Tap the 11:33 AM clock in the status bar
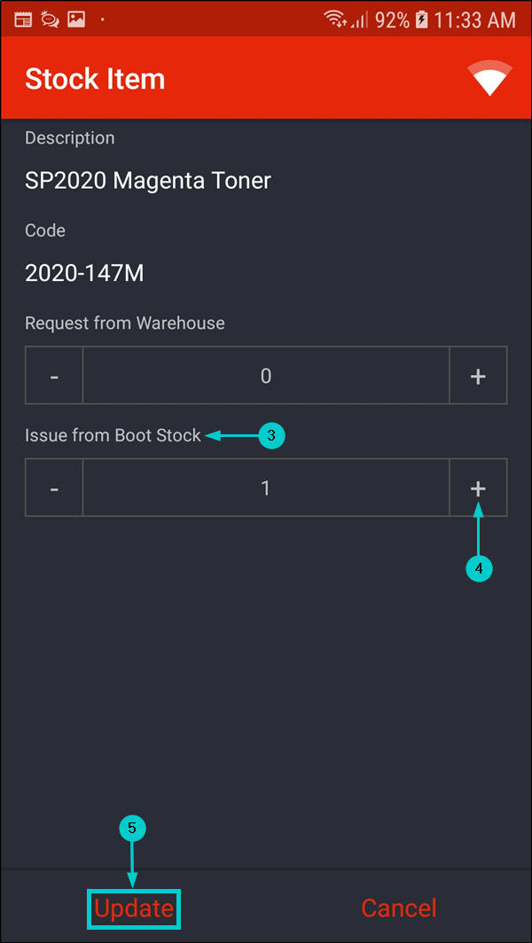This screenshot has height=943, width=532. [x=474, y=19]
